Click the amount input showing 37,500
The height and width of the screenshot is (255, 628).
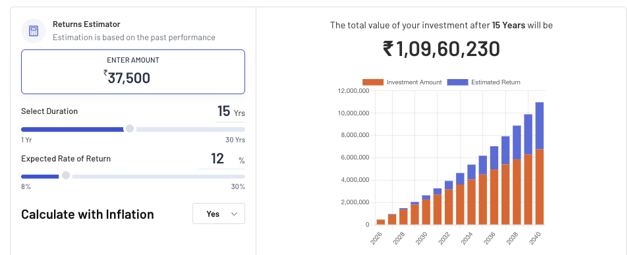133,72
